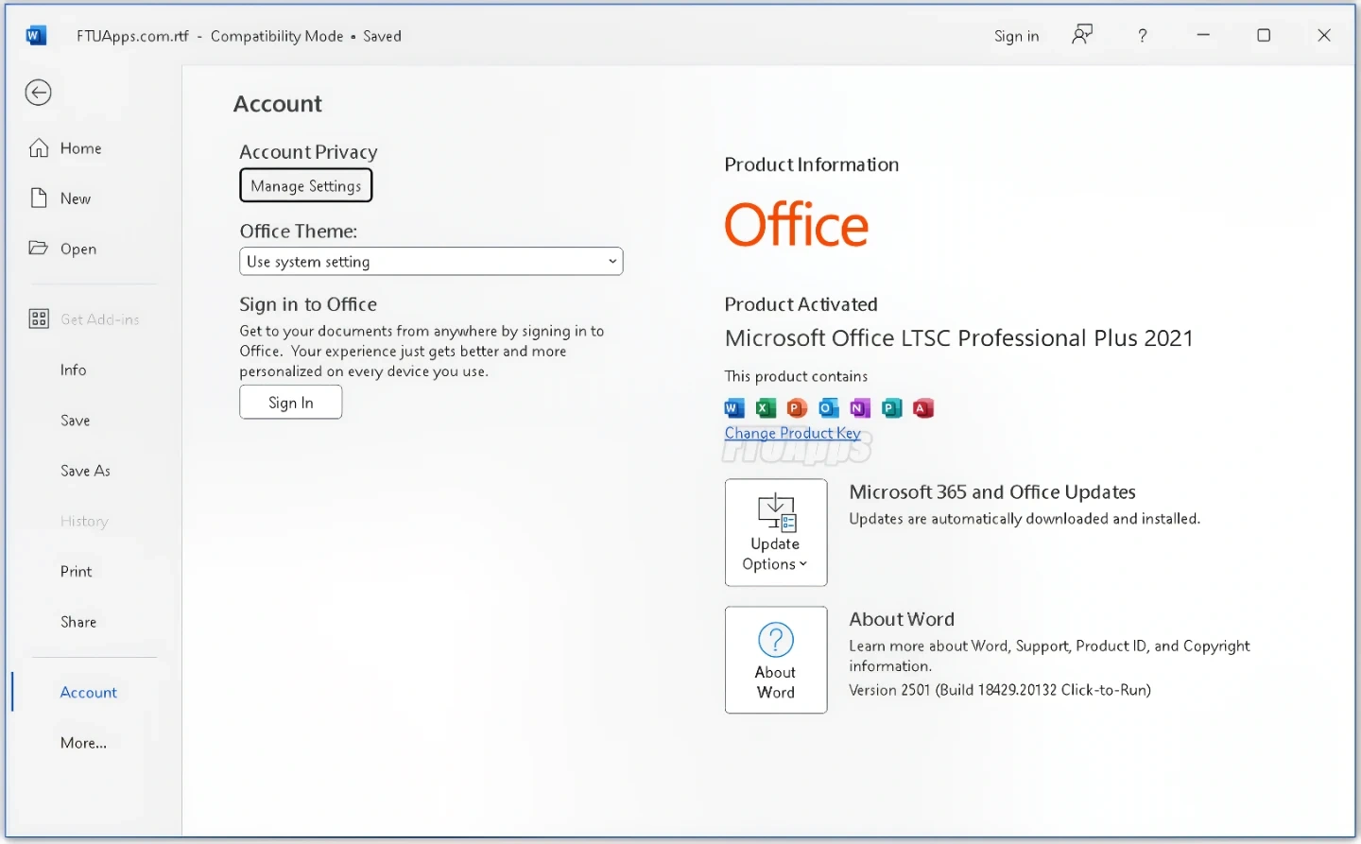Click the OneNote icon in product list

pyautogui.click(x=860, y=408)
